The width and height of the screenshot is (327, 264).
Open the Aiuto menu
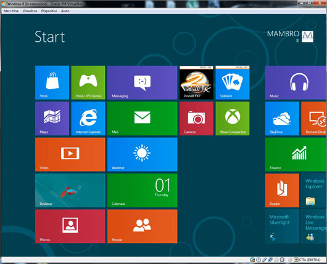coord(65,11)
